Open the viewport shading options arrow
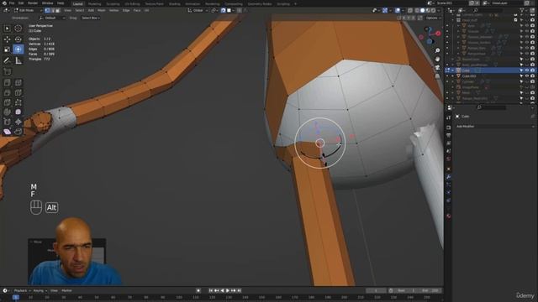538x302 pixels. (x=439, y=11)
